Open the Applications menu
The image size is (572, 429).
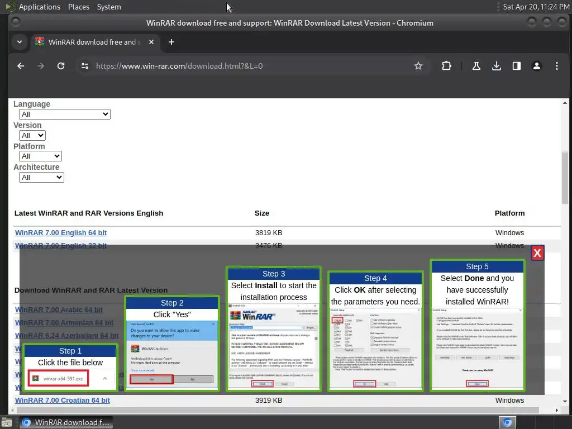[x=40, y=7]
